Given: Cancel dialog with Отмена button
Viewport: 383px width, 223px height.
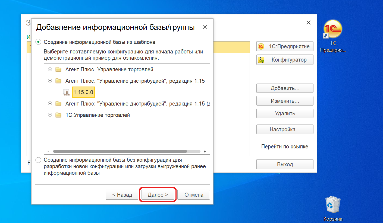Looking at the screenshot, I should coord(194,195).
